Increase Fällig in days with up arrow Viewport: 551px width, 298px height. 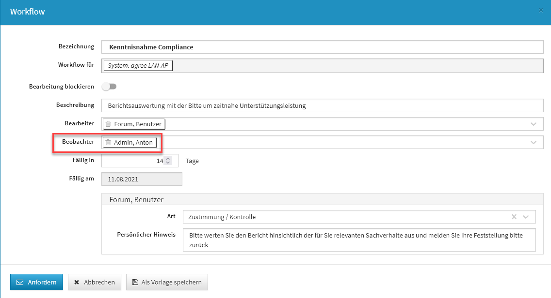pos(168,159)
